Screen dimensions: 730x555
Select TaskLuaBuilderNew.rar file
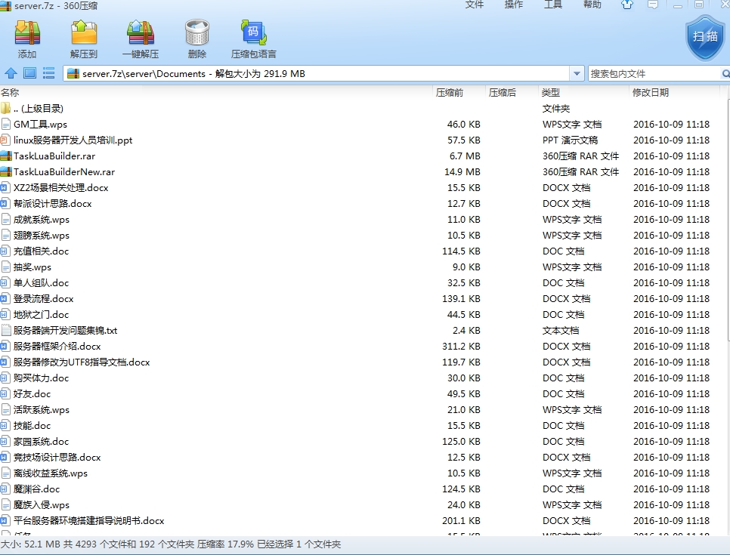pyautogui.click(x=63, y=172)
